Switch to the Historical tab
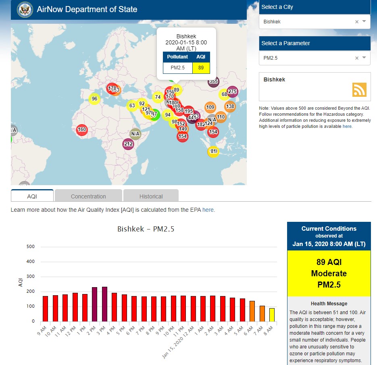The width and height of the screenshot is (377, 365). point(151,196)
